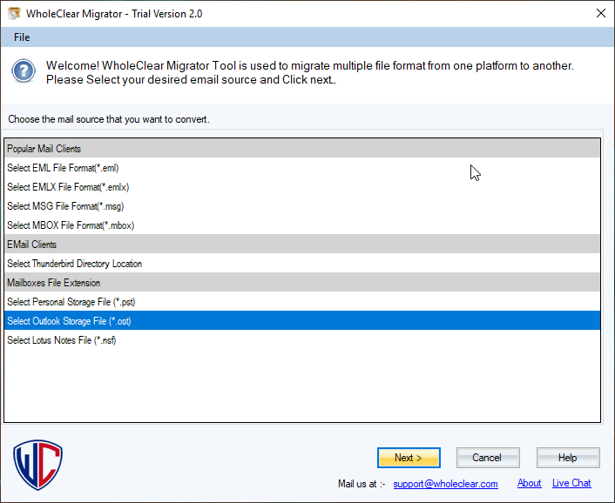The width and height of the screenshot is (615, 503).
Task: Choose Personal Storage File (*.pst)
Action: click(x=71, y=302)
